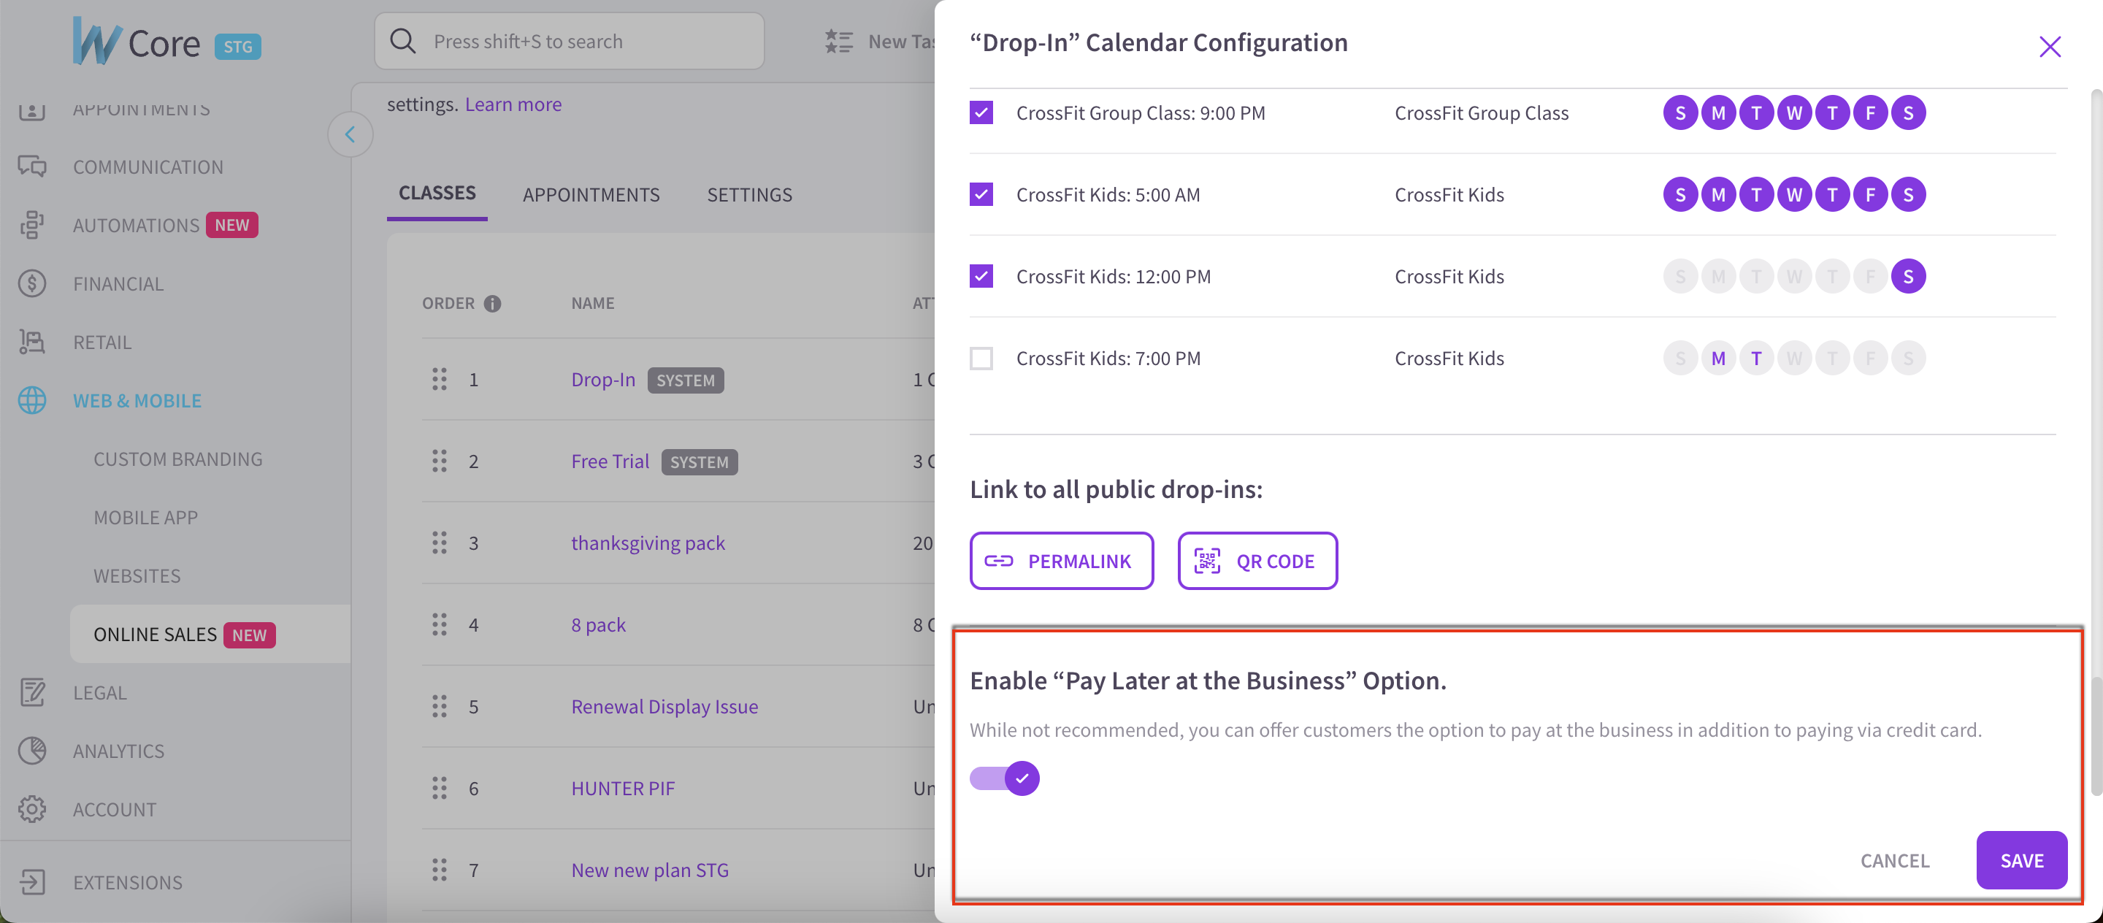Open the Renewal Display Issue link
The image size is (2103, 923).
point(664,706)
